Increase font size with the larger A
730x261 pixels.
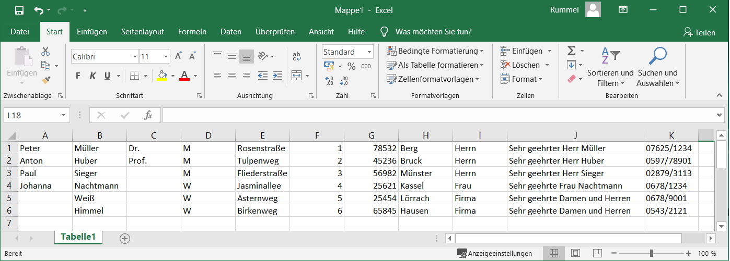(x=178, y=56)
